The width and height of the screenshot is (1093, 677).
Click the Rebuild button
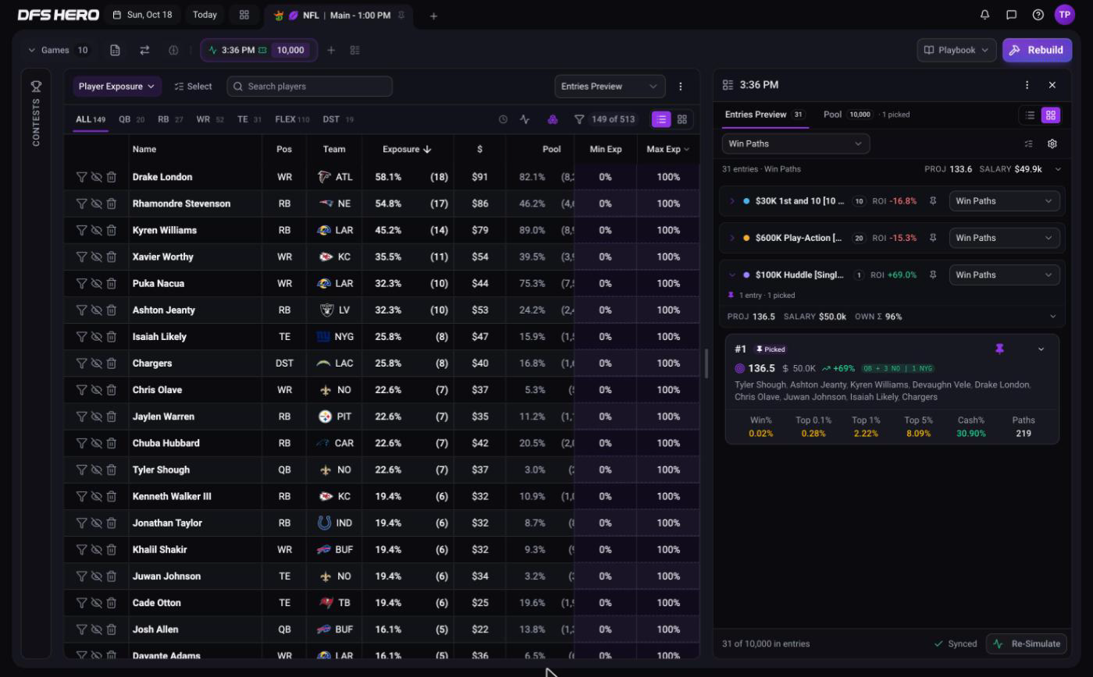click(x=1037, y=50)
